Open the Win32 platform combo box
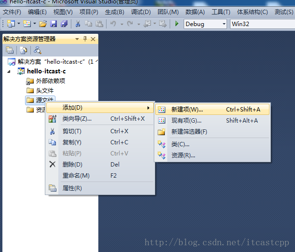295x252 pixels. point(262,24)
